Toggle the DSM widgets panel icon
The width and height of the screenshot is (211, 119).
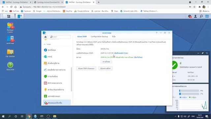pyautogui.click(x=207, y=16)
